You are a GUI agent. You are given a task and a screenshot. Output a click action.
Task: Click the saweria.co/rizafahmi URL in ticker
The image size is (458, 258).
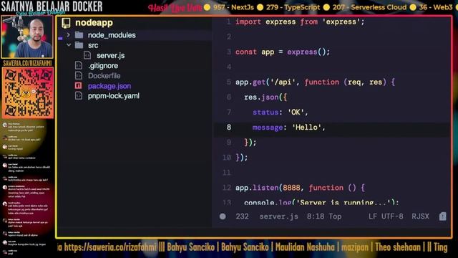(110, 247)
